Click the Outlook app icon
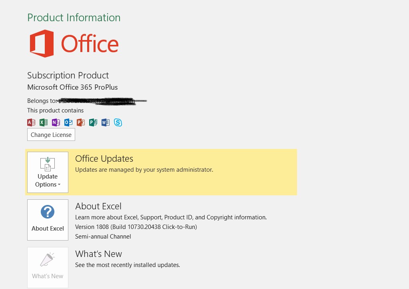Image resolution: width=409 pixels, height=289 pixels. 68,122
